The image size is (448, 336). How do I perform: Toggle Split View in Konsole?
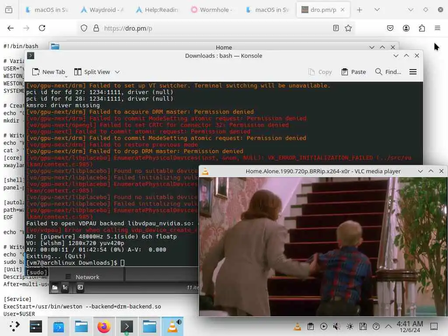pyautogui.click(x=92, y=72)
